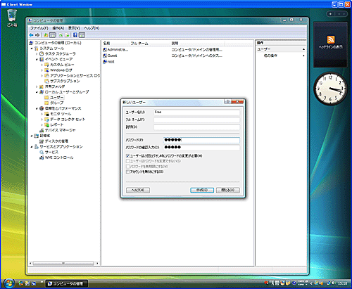
Task: Click the greyed 'password never expires' checkbox
Action: [x=127, y=167]
